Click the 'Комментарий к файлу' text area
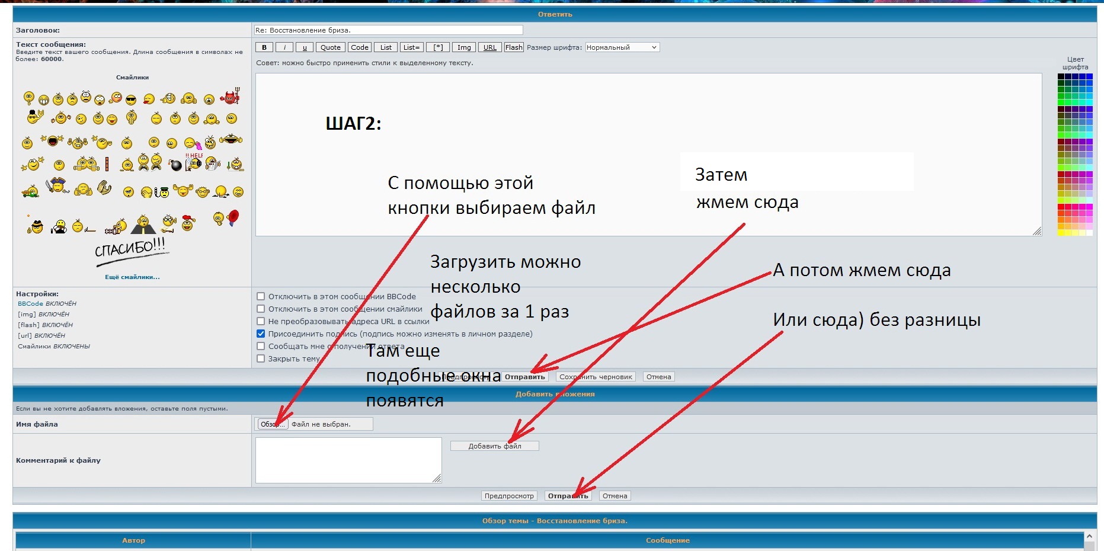The height and width of the screenshot is (551, 1104). tap(348, 460)
